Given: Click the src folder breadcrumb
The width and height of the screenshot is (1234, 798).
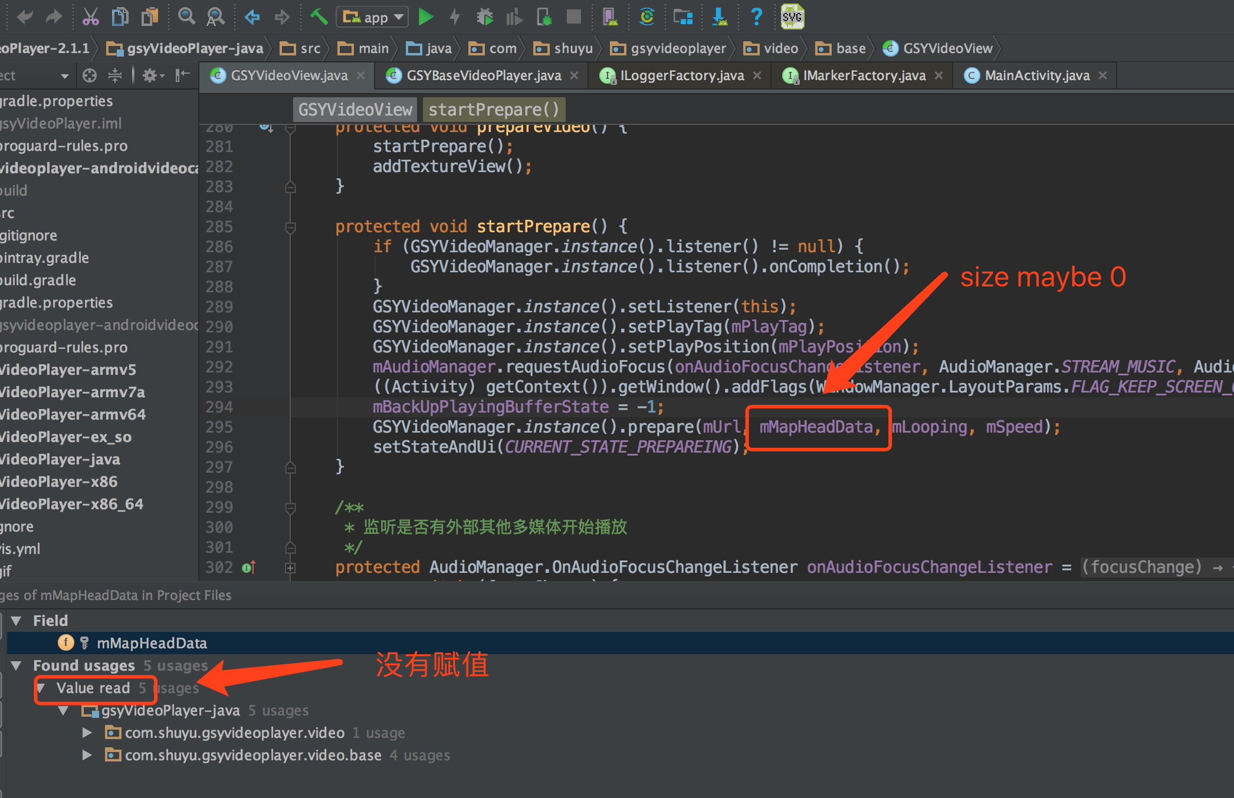Looking at the screenshot, I should 300,48.
